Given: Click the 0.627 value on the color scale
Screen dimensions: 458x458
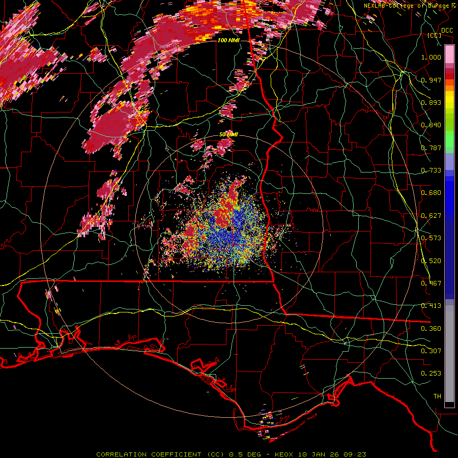Looking at the screenshot, I should click(x=431, y=216).
